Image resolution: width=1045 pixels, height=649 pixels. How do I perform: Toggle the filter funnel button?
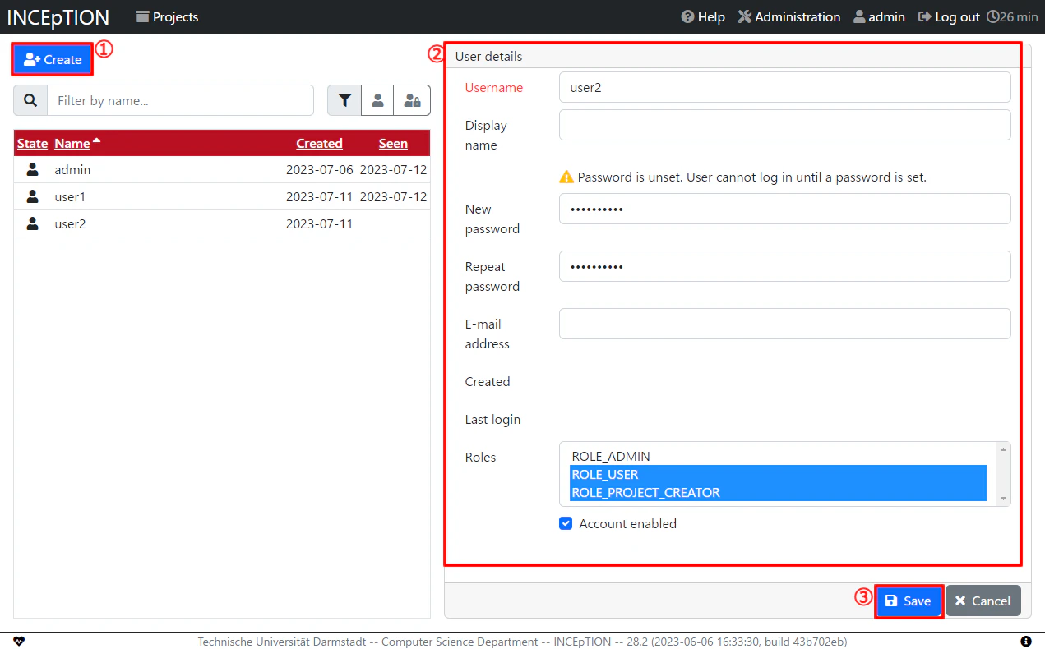tap(344, 100)
